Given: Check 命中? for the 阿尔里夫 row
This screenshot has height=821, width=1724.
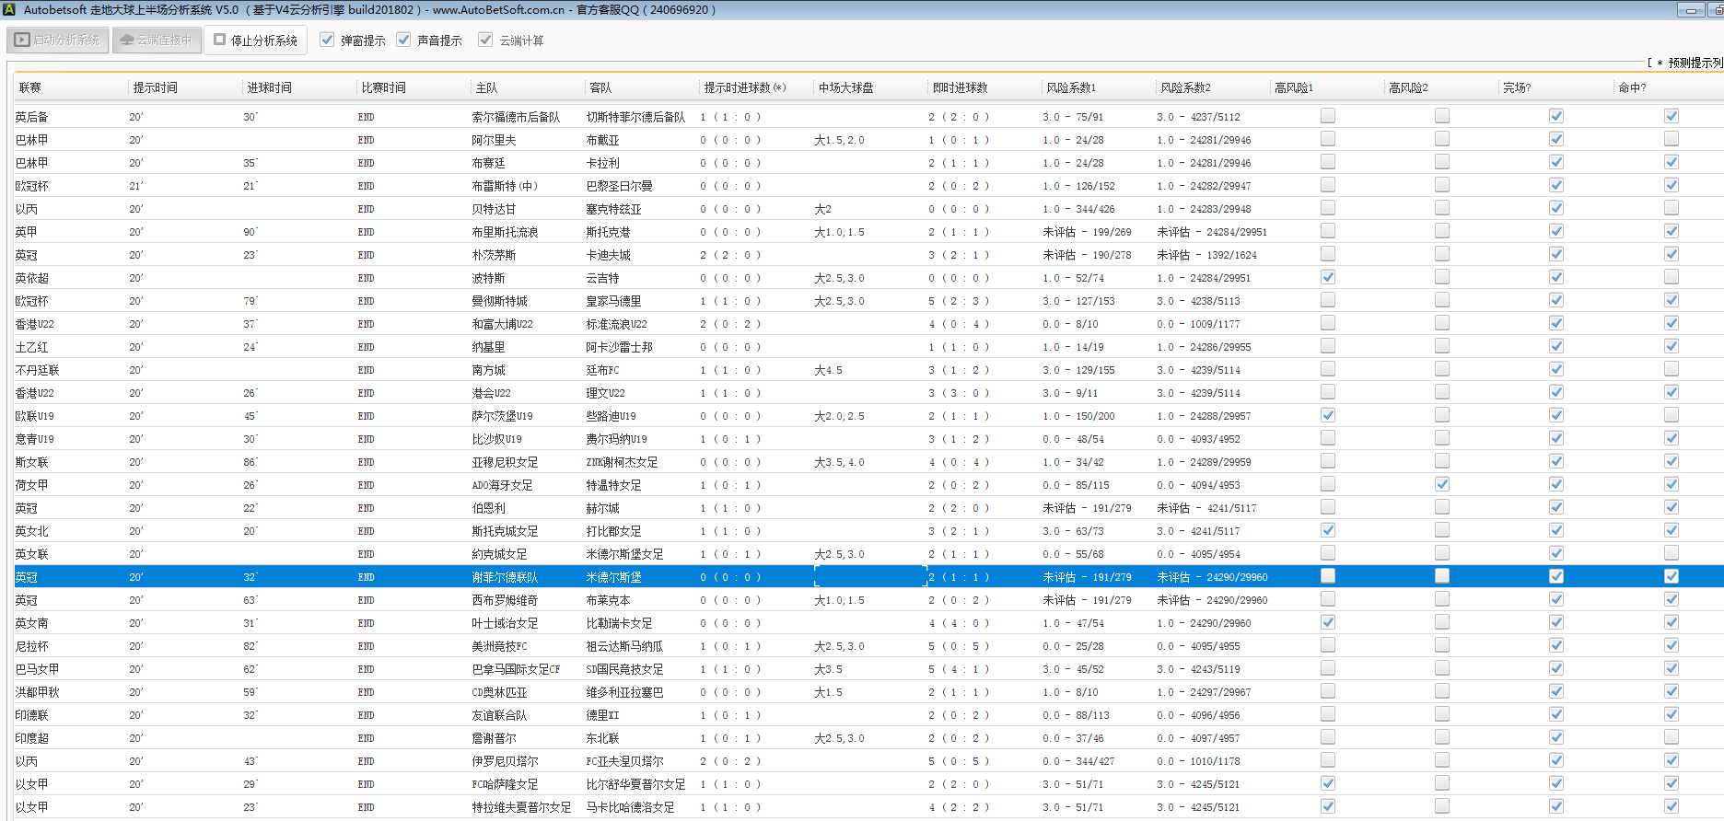Looking at the screenshot, I should 1671,139.
